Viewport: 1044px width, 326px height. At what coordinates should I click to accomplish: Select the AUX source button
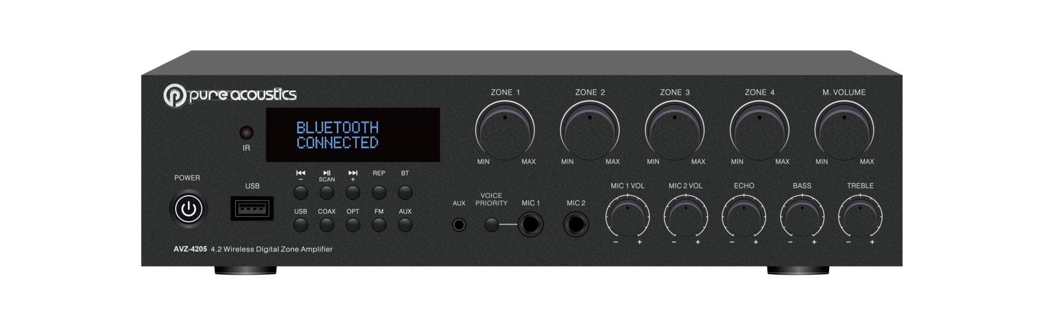(405, 224)
